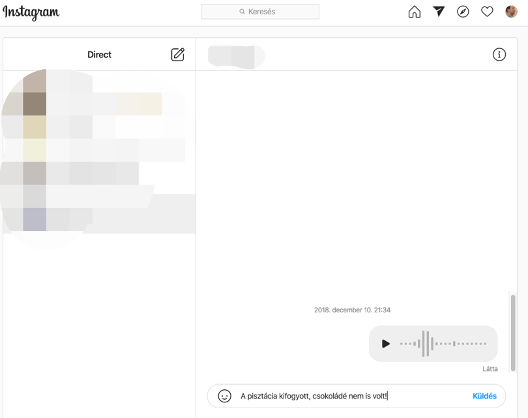Screen dimensions: 528x418
Task: Start a new message with compose icon
Action: click(177, 55)
